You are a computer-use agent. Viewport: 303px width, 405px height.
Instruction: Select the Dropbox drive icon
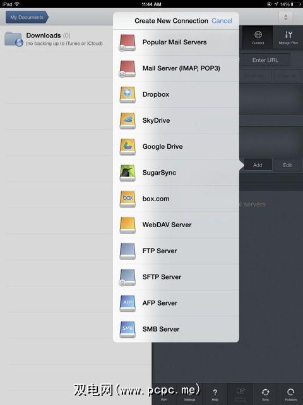[128, 95]
